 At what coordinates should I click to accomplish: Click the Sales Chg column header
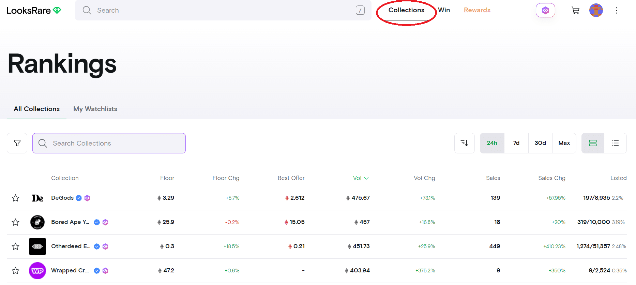click(x=551, y=178)
